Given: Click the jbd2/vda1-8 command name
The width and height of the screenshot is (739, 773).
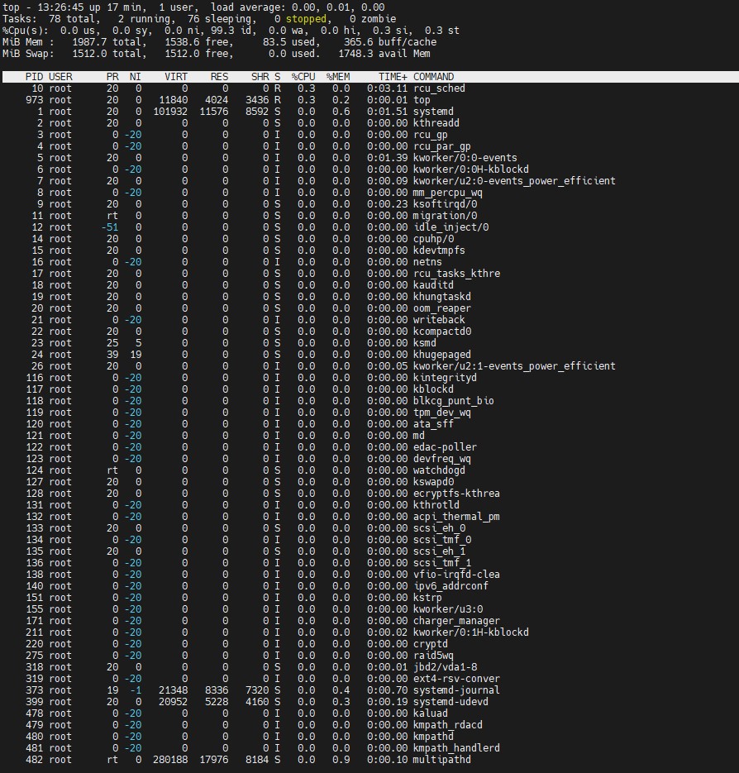Looking at the screenshot, I should [x=445, y=667].
